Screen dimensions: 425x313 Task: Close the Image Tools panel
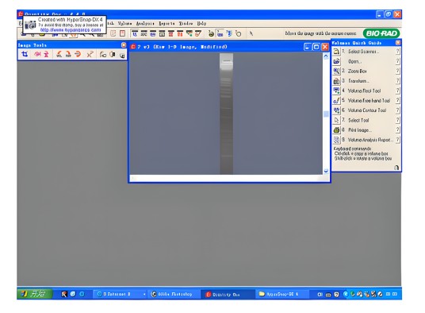point(124,44)
